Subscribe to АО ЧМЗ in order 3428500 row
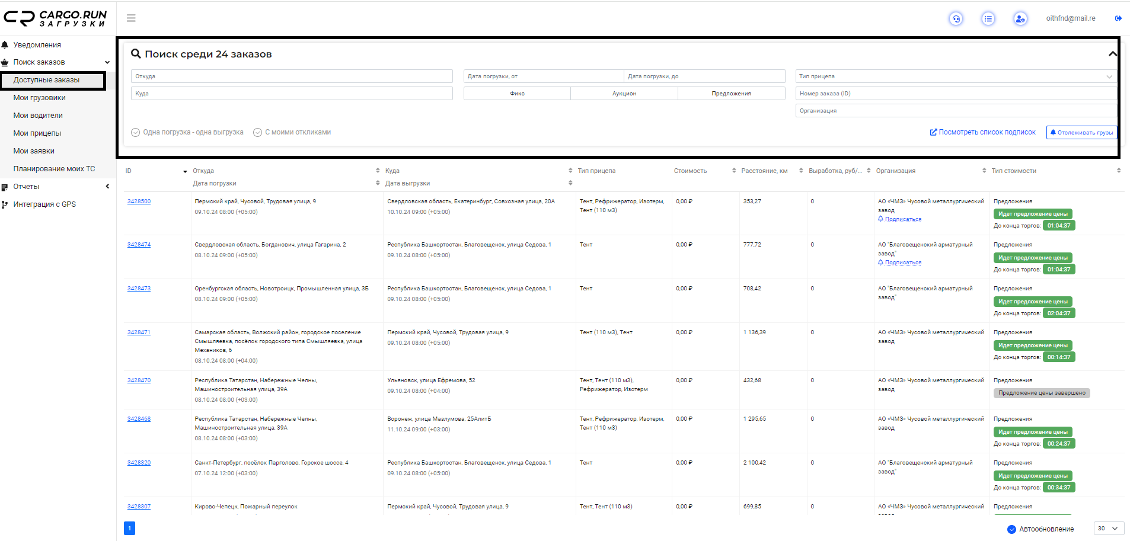1130x541 pixels. 900,219
